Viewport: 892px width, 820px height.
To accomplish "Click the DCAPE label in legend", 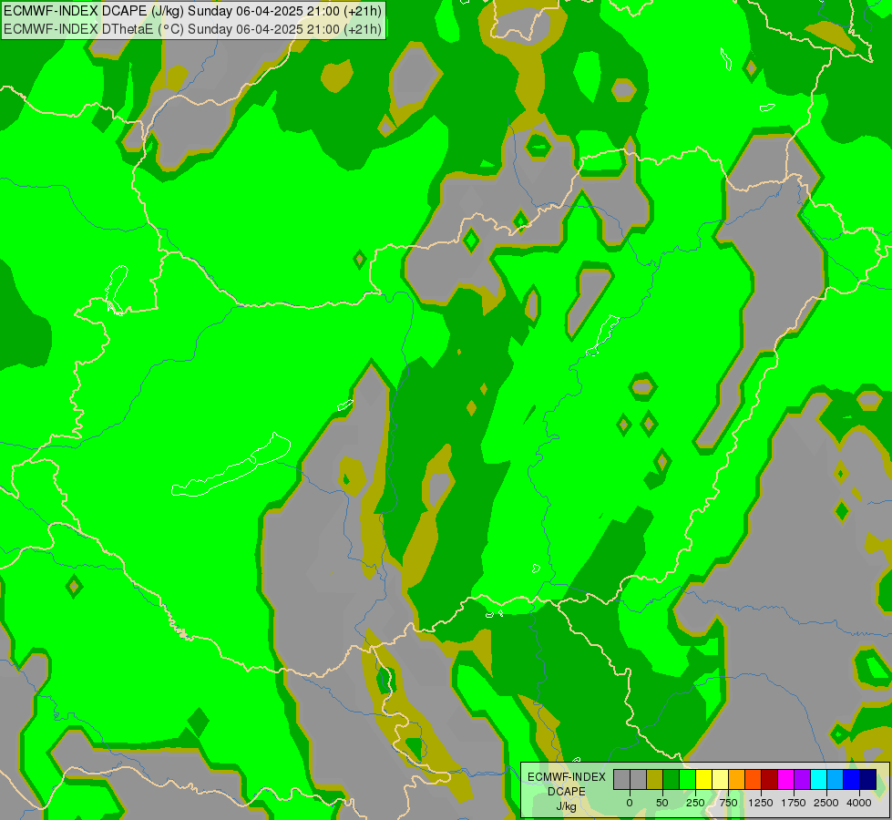I will (567, 792).
